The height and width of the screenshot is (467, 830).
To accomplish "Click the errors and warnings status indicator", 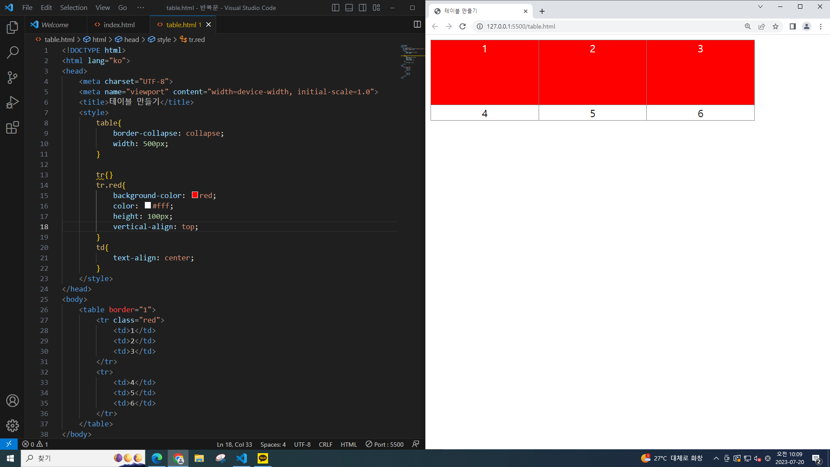I will pyautogui.click(x=35, y=445).
